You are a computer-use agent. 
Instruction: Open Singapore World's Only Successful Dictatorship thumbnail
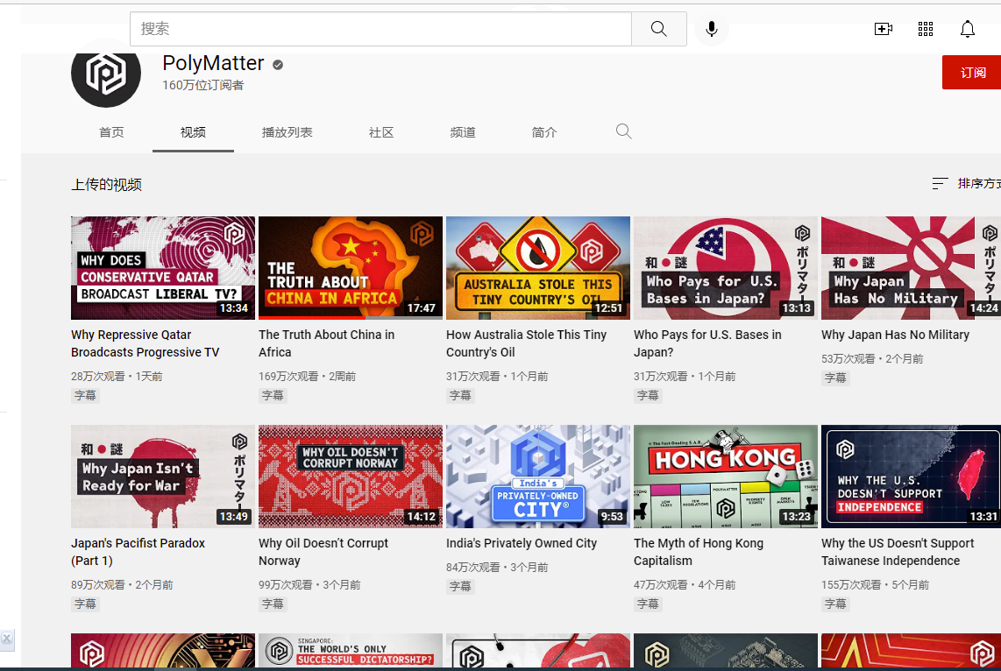point(351,650)
